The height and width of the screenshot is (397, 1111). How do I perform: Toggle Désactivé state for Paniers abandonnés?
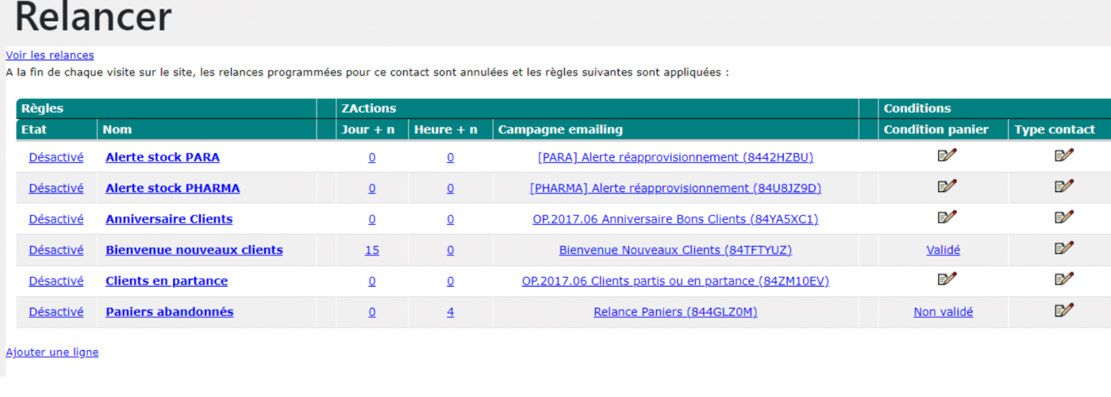(x=56, y=312)
